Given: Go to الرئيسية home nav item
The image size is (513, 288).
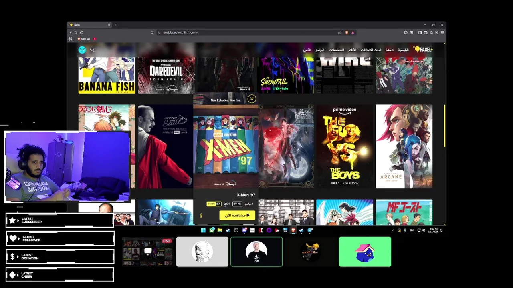Looking at the screenshot, I should pyautogui.click(x=403, y=50).
